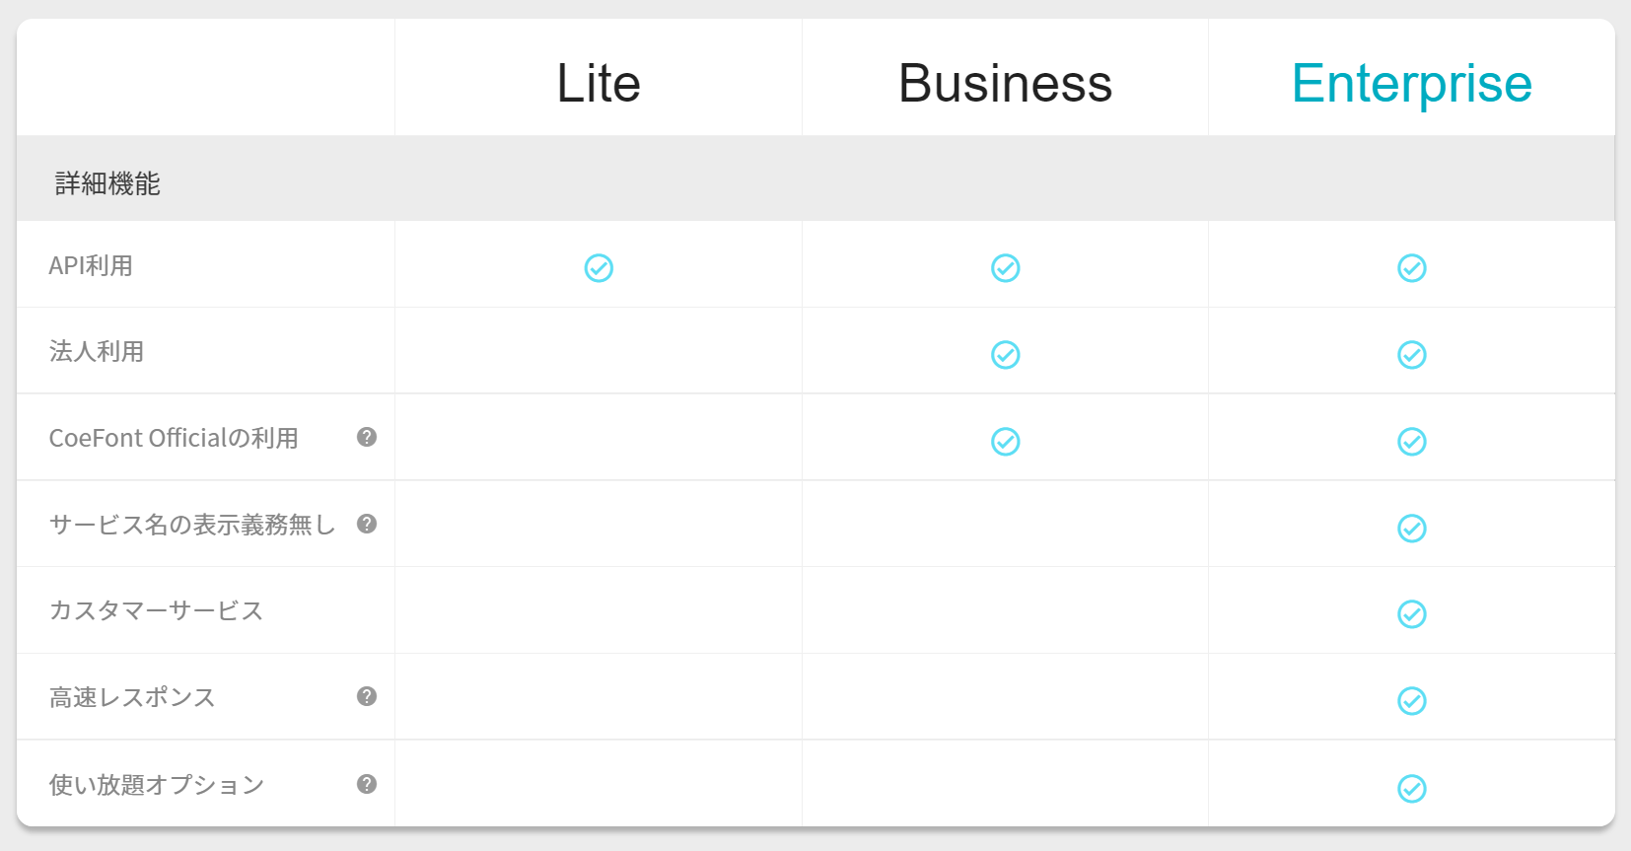1631x851 pixels.
Task: Open the Enterprise plan heading
Action: (1411, 83)
